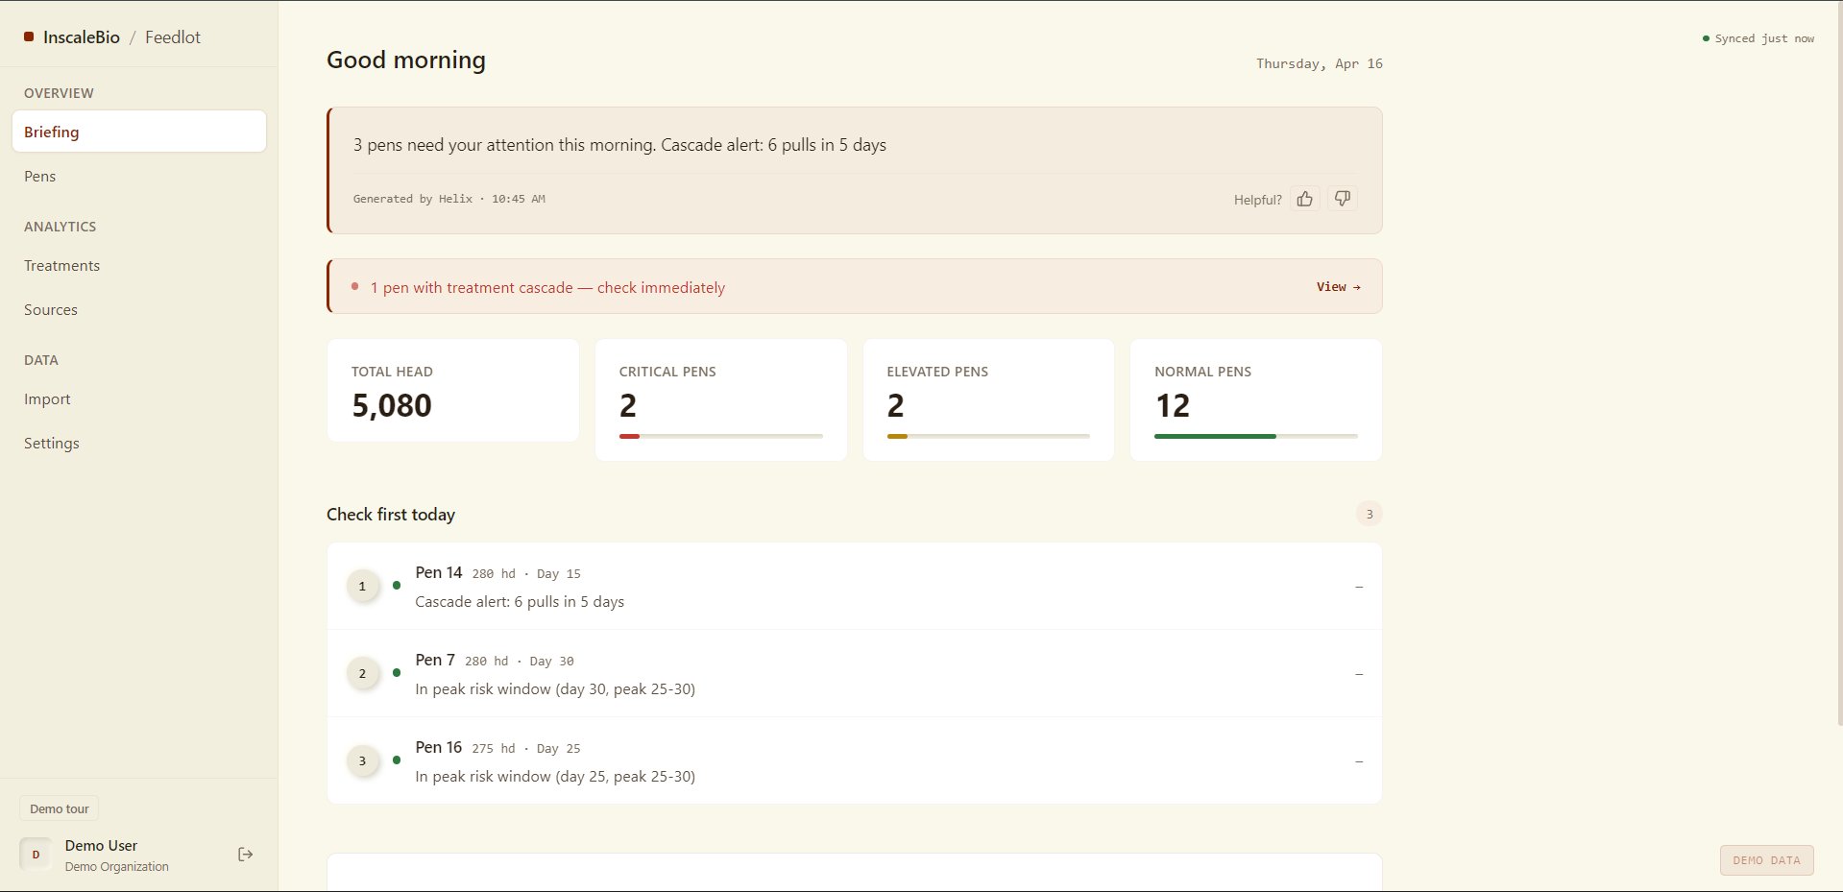
Task: Click the sign-out icon next to Demo User
Action: [x=245, y=854]
